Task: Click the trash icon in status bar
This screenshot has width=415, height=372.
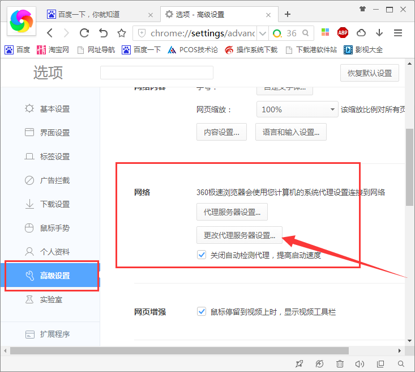Action: [340, 364]
